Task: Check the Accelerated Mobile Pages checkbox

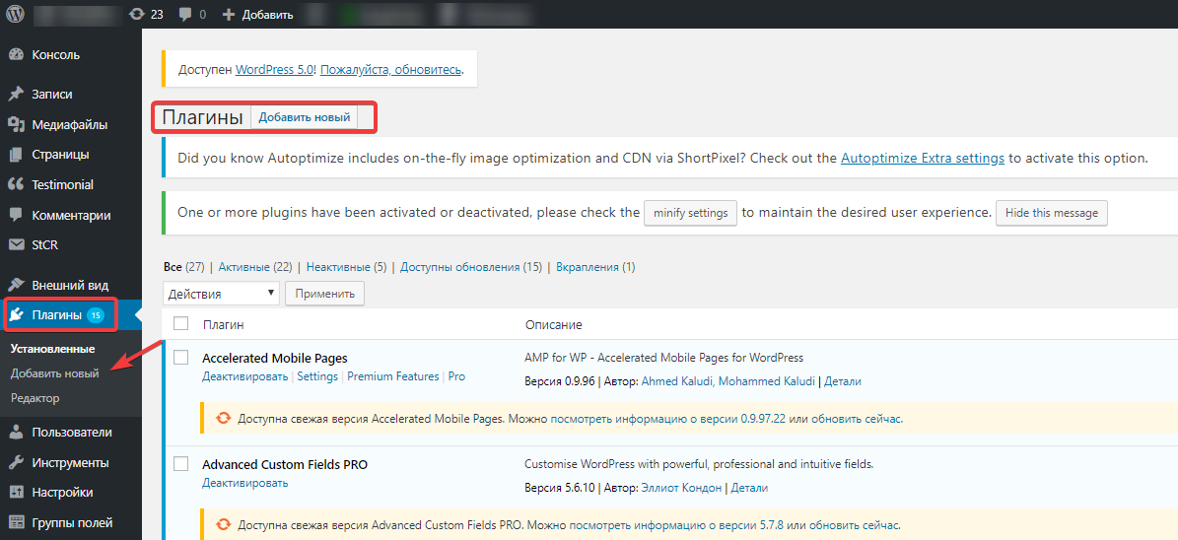Action: point(181,359)
